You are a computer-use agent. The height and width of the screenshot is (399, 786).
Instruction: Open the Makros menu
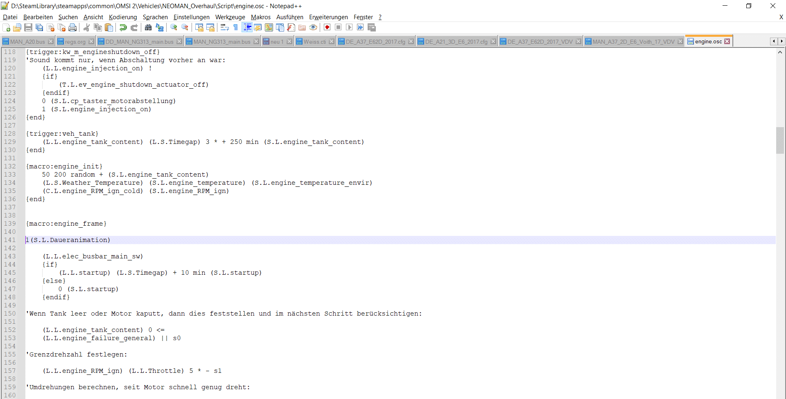(x=260, y=17)
